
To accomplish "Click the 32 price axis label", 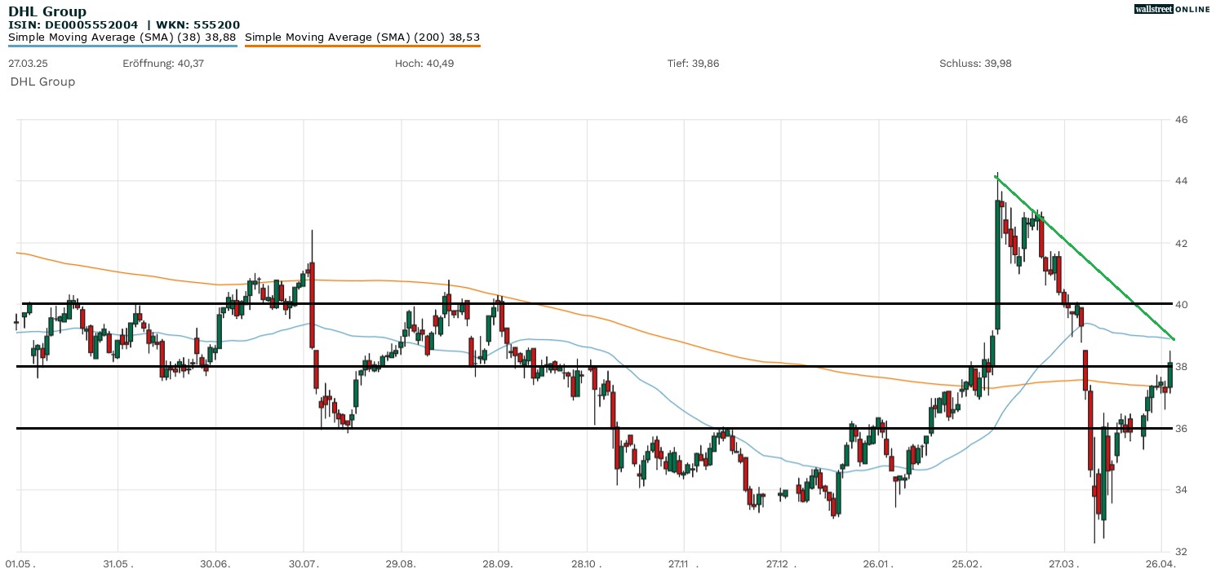I will tap(1180, 551).
